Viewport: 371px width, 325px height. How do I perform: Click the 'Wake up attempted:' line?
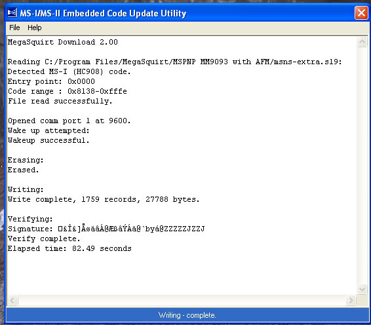point(49,131)
